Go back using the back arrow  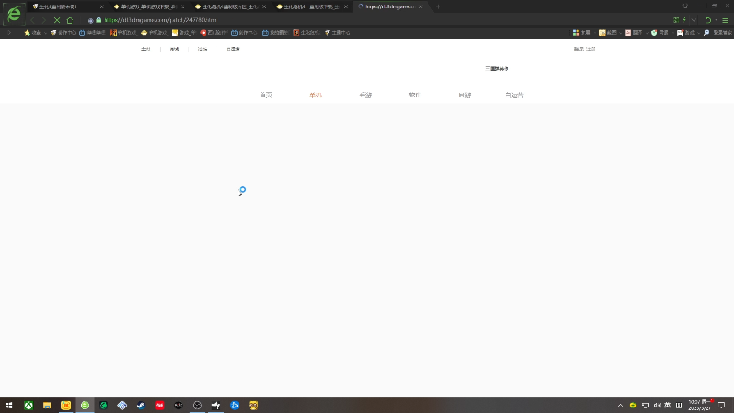[x=32, y=20]
